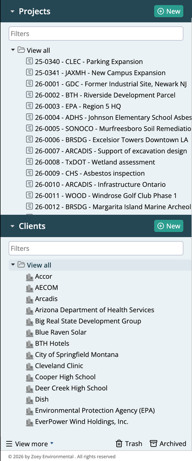
Task: Click building icon next to EverPower Wind Holdings
Action: tap(29, 422)
